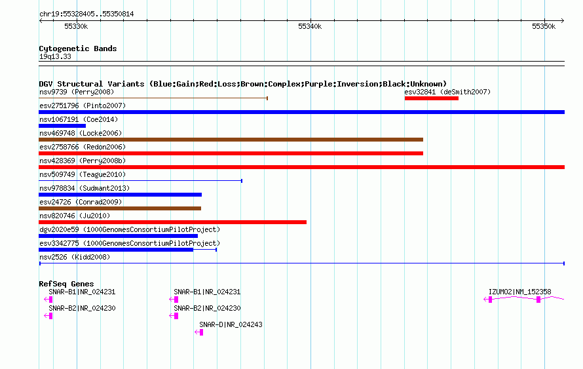Screen dimensions: 583x369
Task: Select the blue nsv978834 gain bar
Action: click(x=120, y=195)
